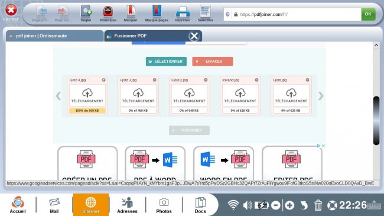Click the Marquer bookmark icon
The width and height of the screenshot is (384, 216).
coord(131,14)
